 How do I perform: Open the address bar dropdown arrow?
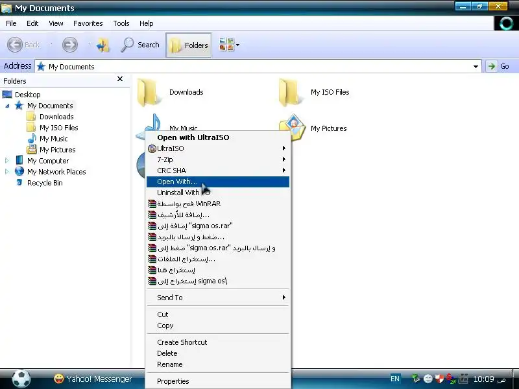tap(476, 67)
